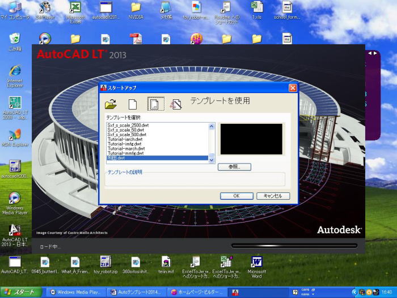Open What_A_Frien desktop file
This screenshot has width=397, height=298.
tap(75, 265)
